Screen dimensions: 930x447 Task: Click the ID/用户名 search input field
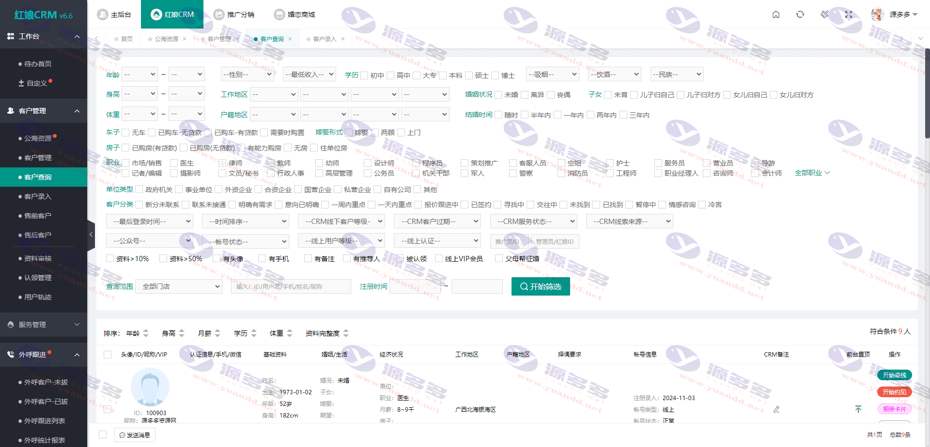pos(291,286)
